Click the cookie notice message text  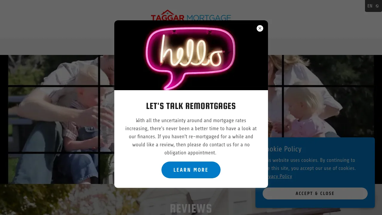310,164
